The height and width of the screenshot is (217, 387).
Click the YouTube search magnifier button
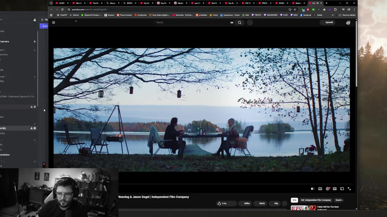tap(239, 22)
